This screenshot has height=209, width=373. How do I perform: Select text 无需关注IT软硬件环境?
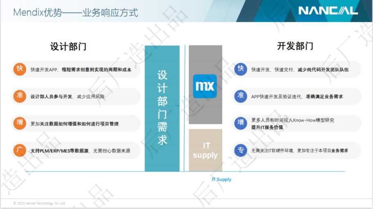click(x=272, y=151)
